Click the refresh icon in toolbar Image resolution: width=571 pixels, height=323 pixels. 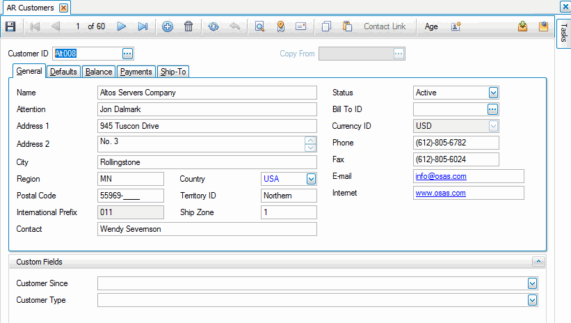point(214,26)
